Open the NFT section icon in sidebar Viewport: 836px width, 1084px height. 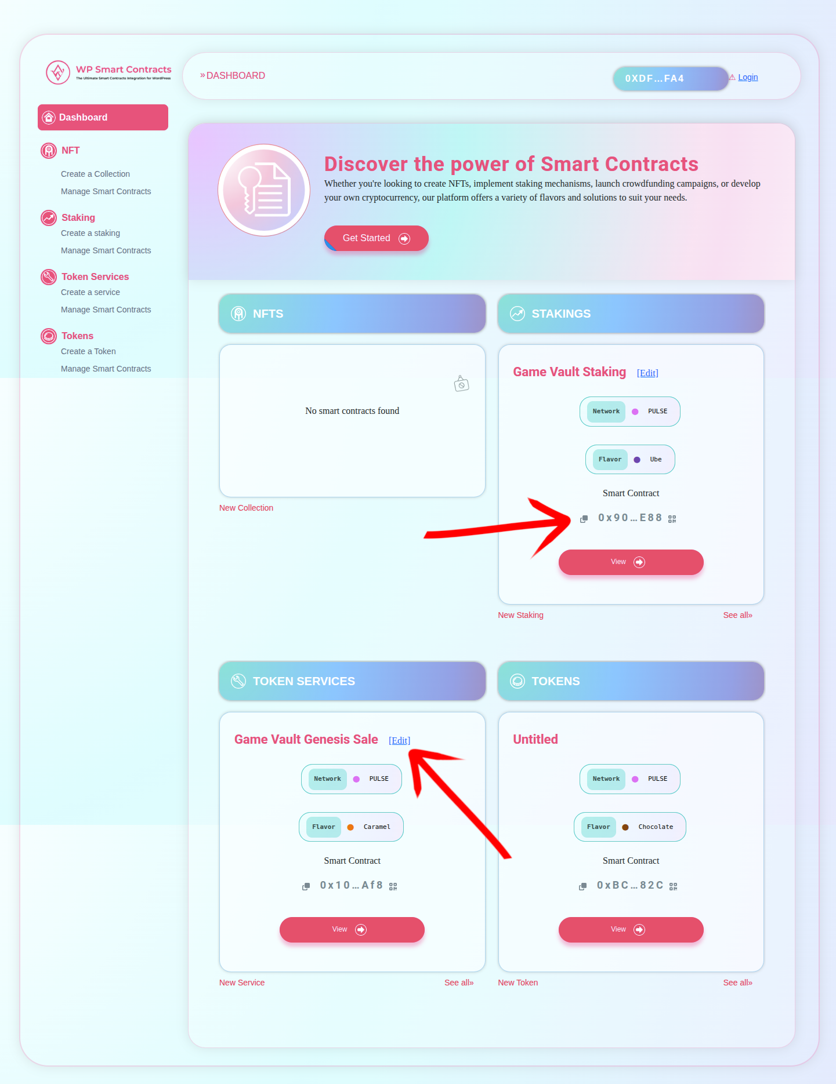tap(48, 150)
